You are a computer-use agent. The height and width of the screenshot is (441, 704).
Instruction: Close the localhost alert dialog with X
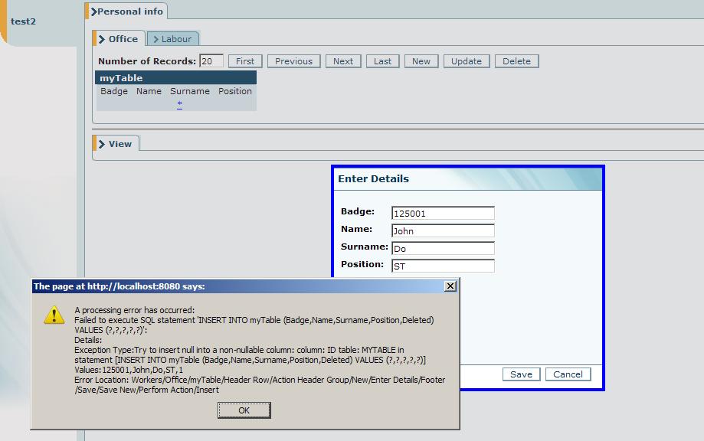[x=450, y=286]
